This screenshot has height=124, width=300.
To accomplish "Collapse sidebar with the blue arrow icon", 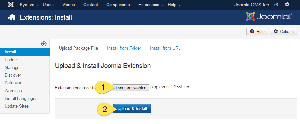I will point(44,44).
